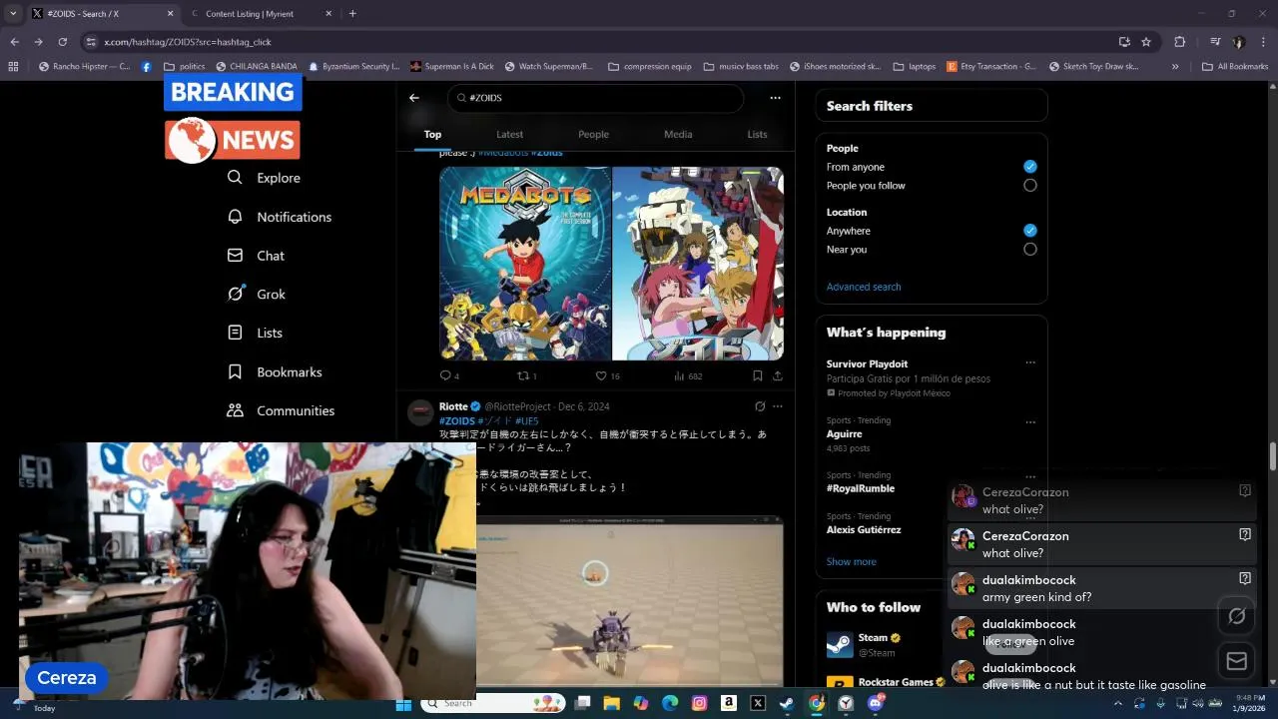Close the #ZOIDS Search X tab
The width and height of the screenshot is (1278, 719).
(170, 14)
